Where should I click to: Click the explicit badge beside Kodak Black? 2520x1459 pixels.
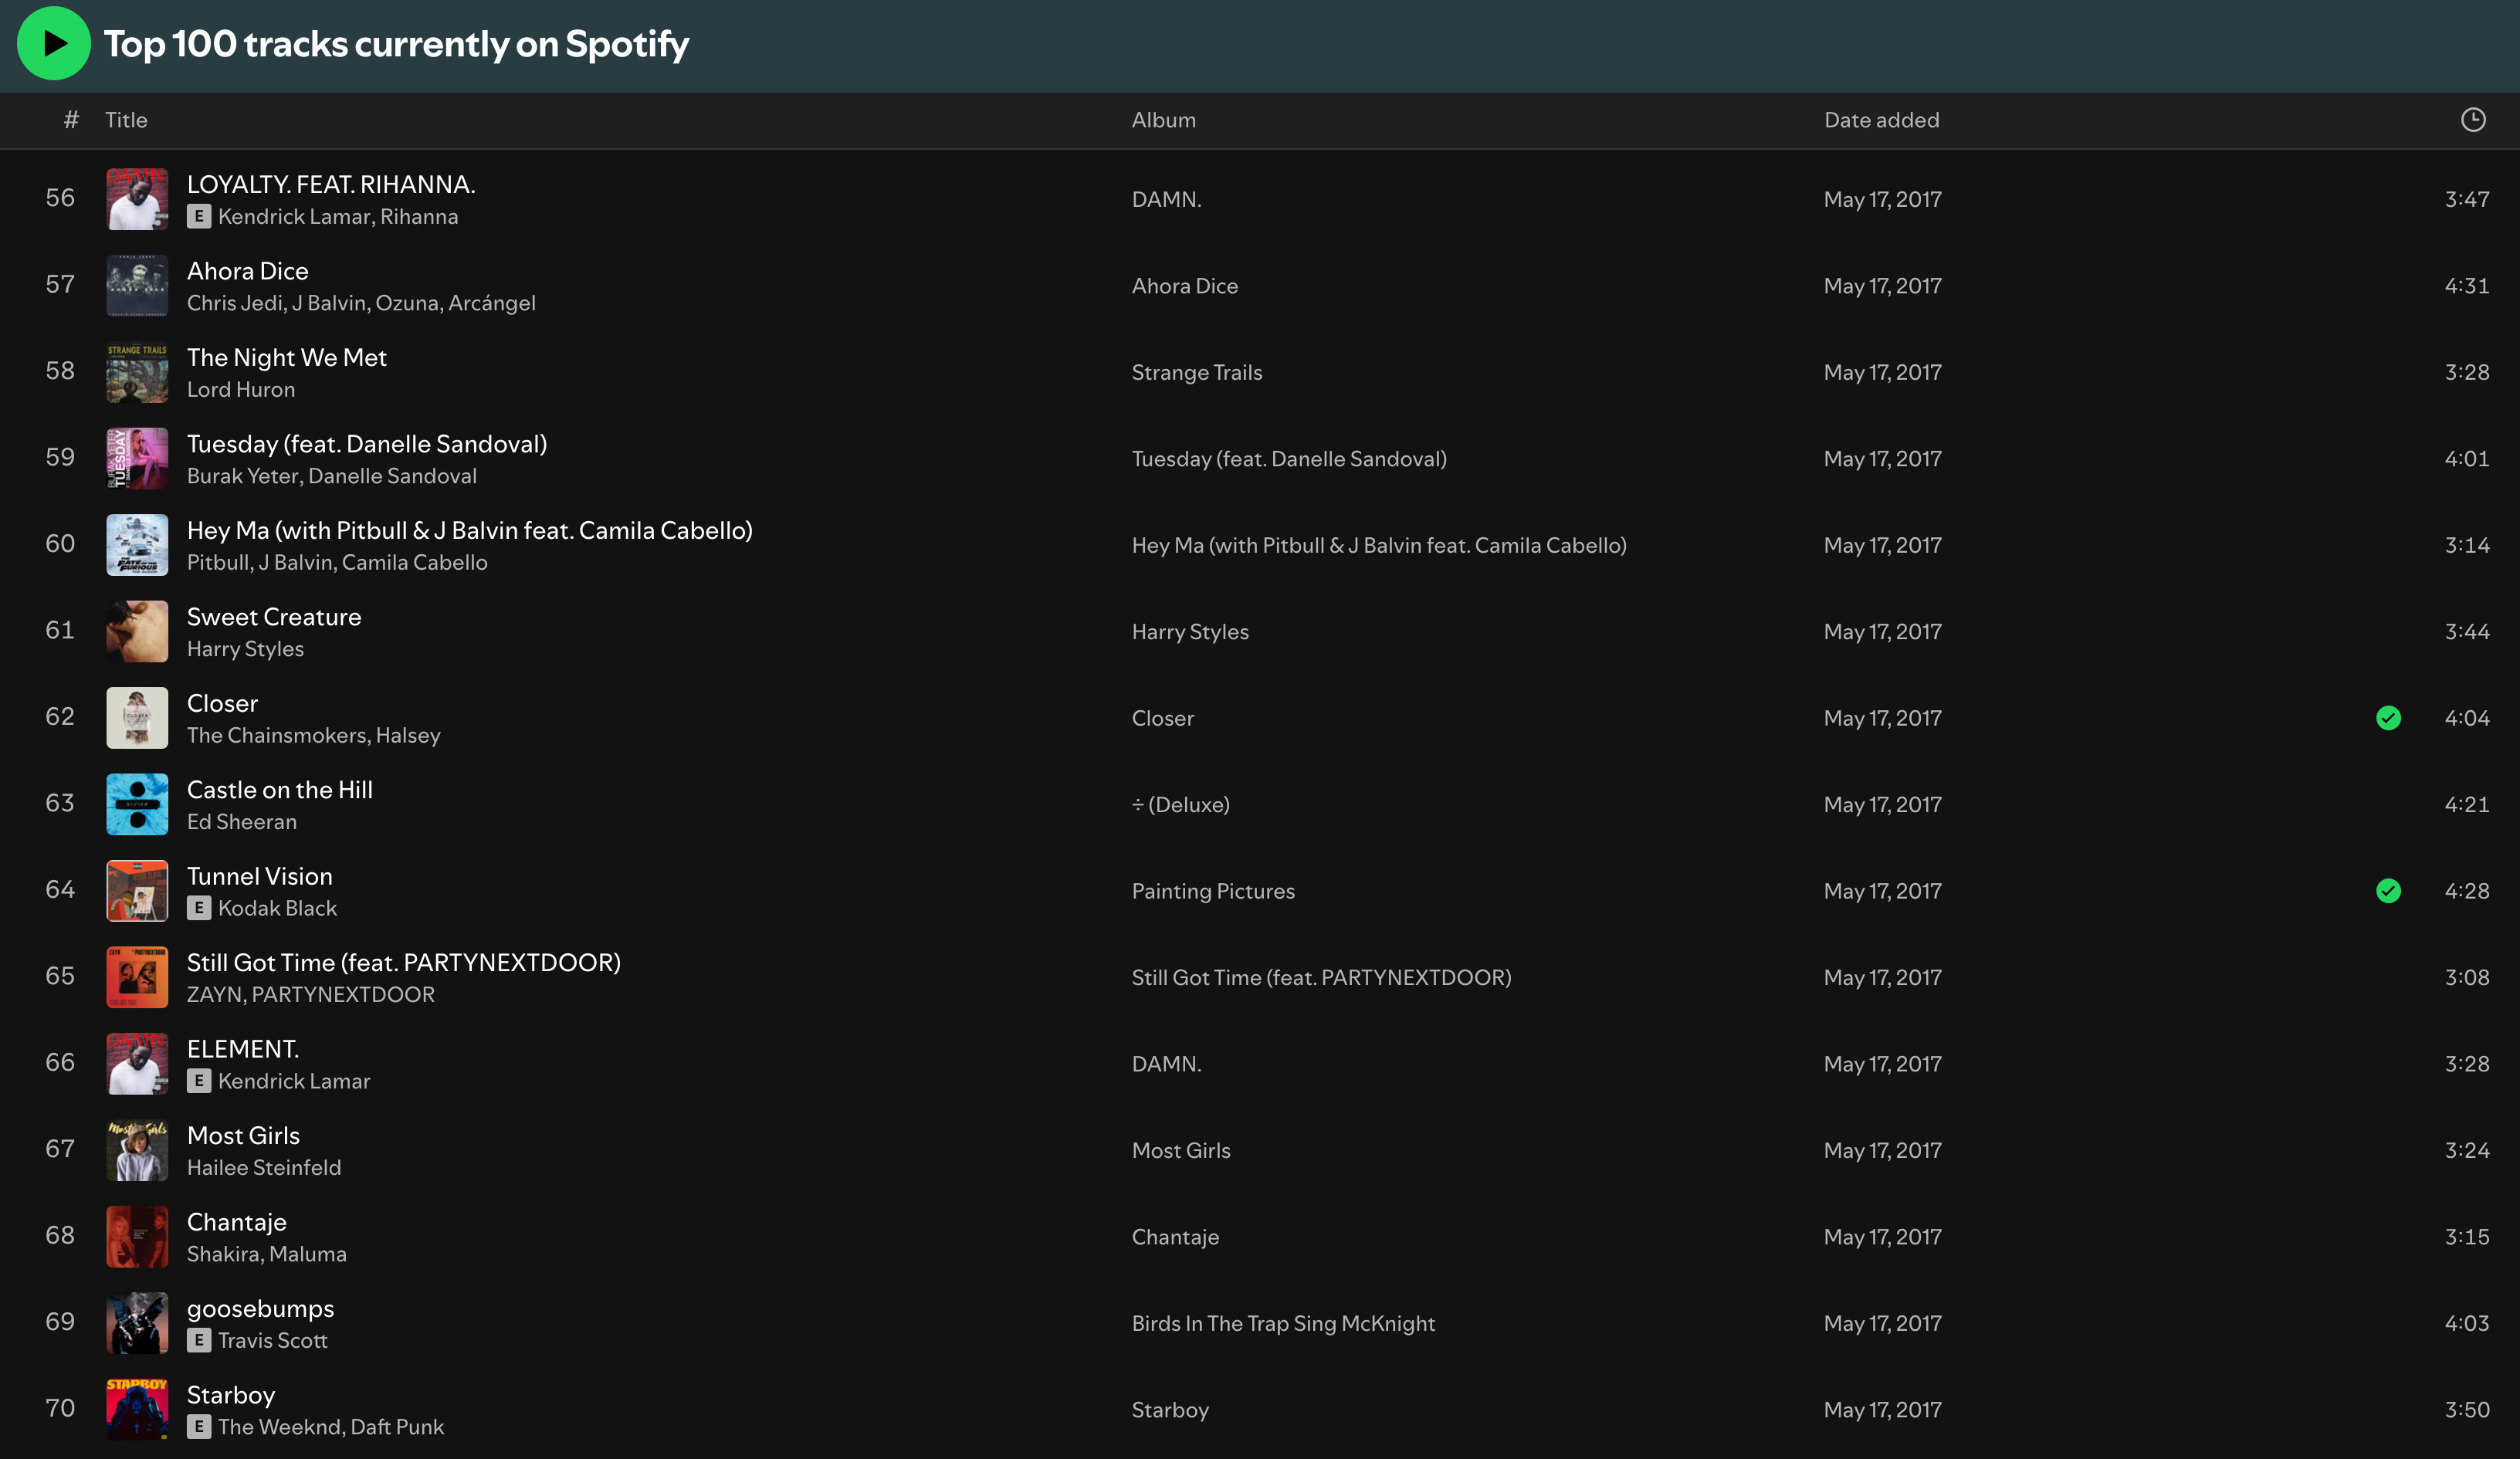coord(199,908)
